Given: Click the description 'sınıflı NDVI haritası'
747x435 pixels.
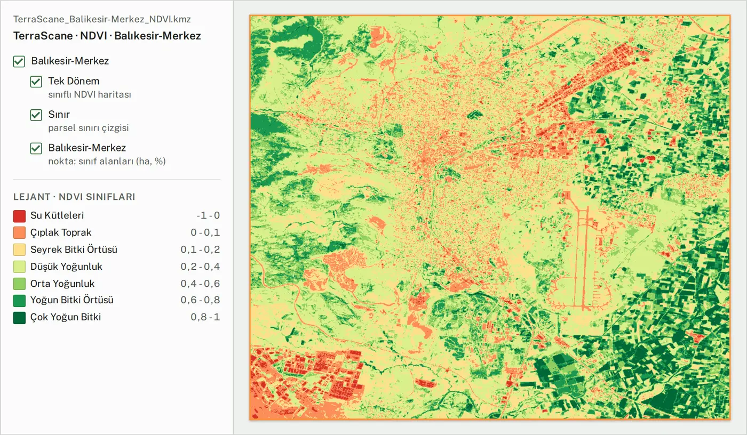Looking at the screenshot, I should pos(89,95).
